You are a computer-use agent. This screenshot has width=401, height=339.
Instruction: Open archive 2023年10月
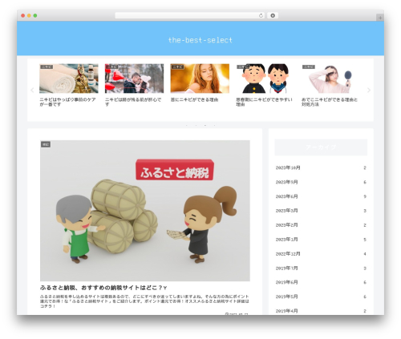[321, 167]
